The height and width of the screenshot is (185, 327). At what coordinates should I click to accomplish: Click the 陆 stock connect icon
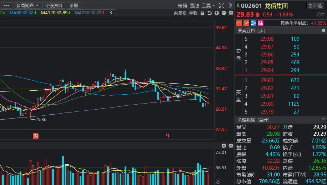pos(261,23)
